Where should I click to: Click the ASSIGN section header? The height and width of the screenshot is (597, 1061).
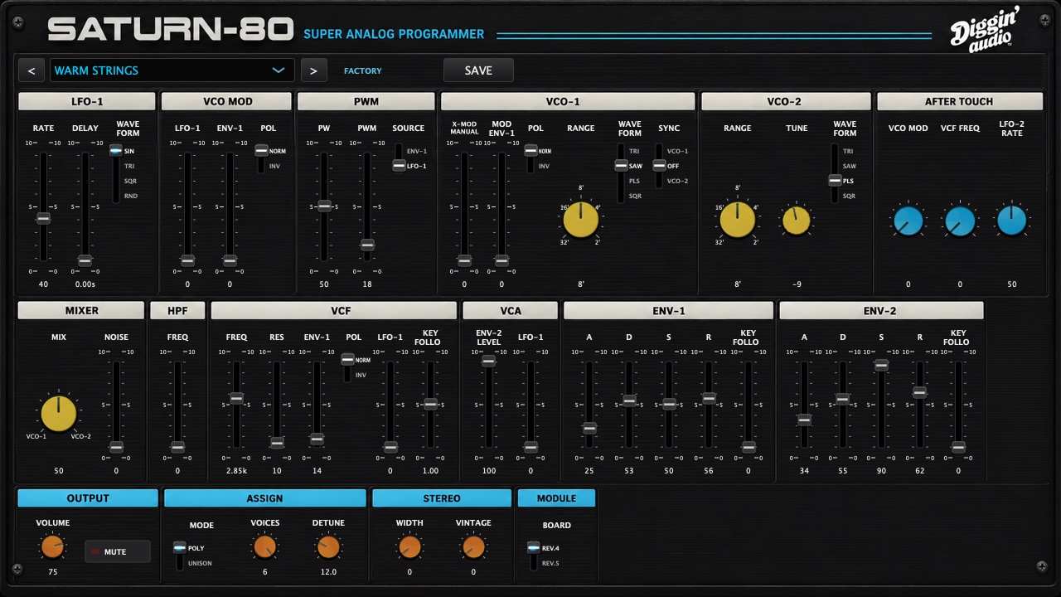pyautogui.click(x=264, y=498)
